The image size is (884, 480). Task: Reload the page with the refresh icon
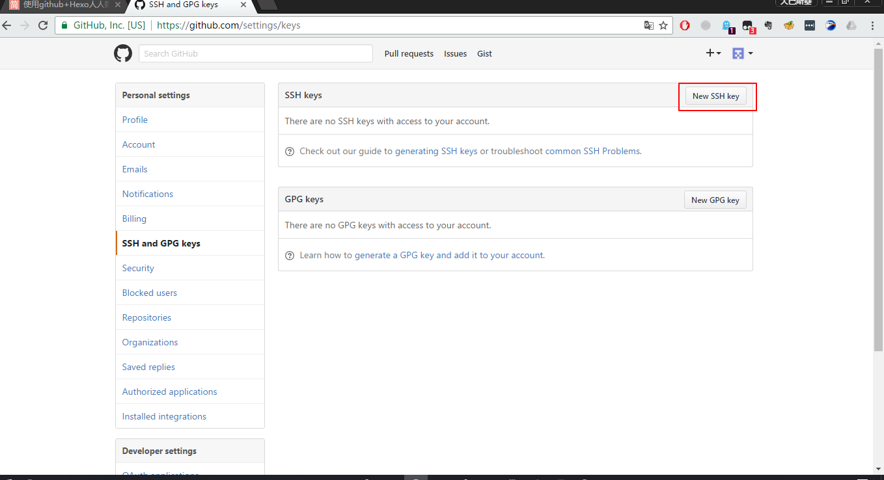pyautogui.click(x=43, y=25)
